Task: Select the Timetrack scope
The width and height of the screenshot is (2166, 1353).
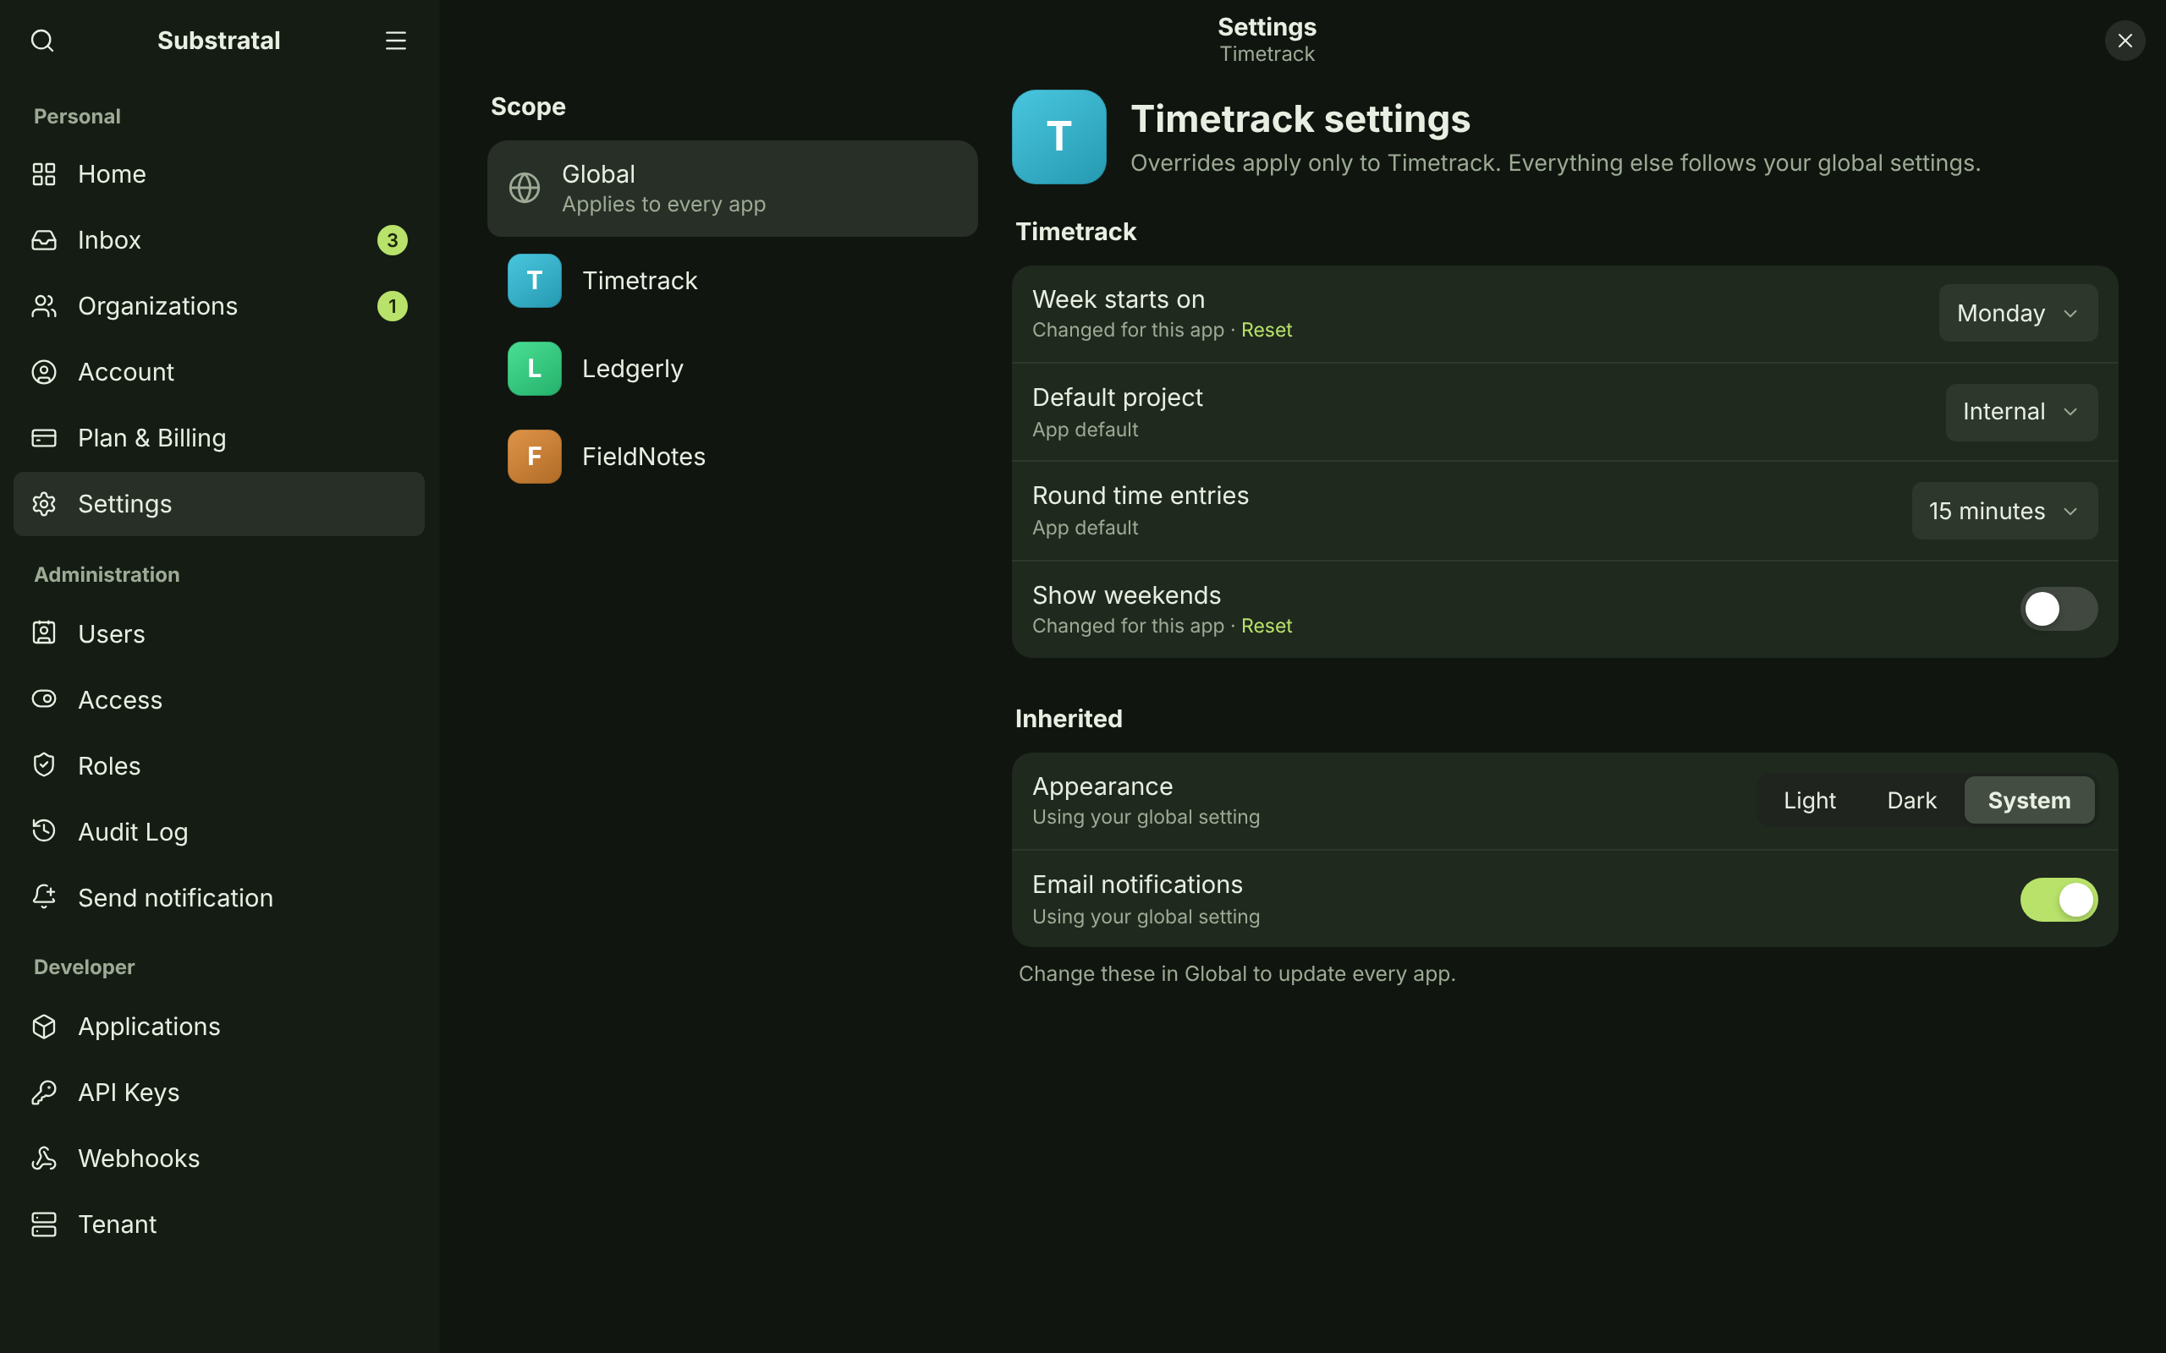Action: click(x=732, y=281)
